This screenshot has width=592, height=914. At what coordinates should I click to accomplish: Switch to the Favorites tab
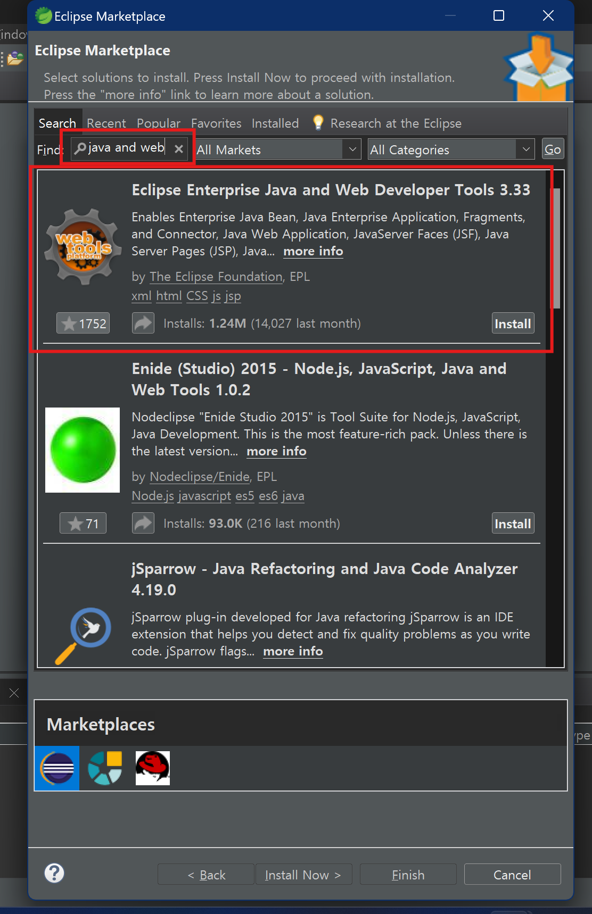(x=216, y=123)
